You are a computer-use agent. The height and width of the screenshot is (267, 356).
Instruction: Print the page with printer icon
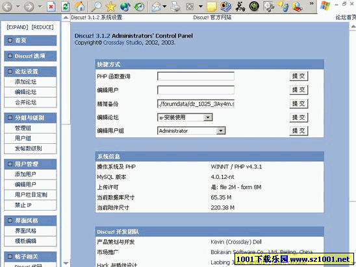[175, 6]
